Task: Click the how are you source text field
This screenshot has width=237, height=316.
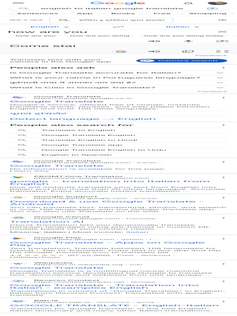Action: [48, 32]
